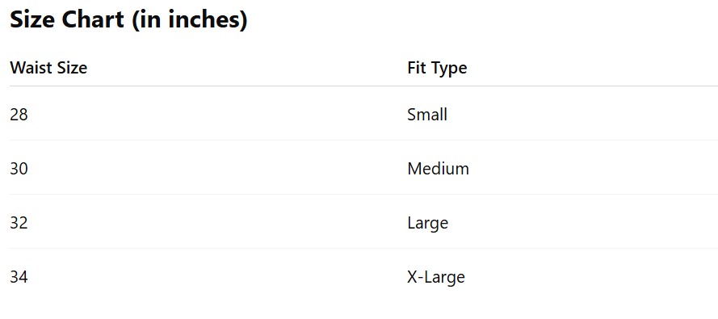
Task: Click the word "Type" in the header
Action: 450,69
